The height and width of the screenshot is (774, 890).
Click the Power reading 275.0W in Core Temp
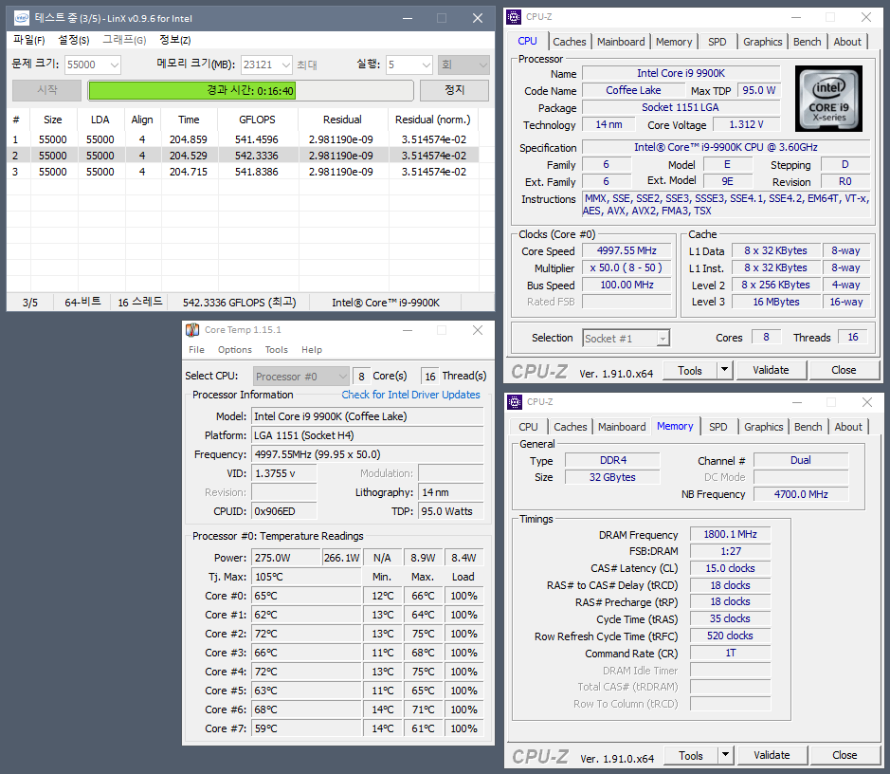(285, 558)
